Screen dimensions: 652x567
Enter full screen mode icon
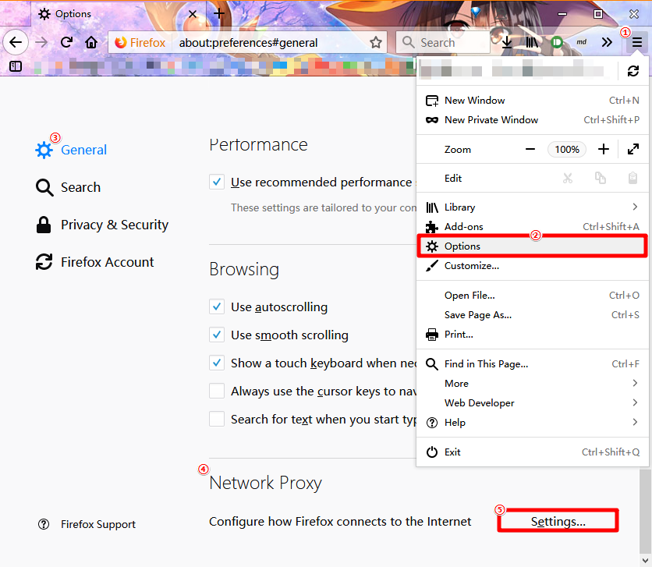click(633, 149)
